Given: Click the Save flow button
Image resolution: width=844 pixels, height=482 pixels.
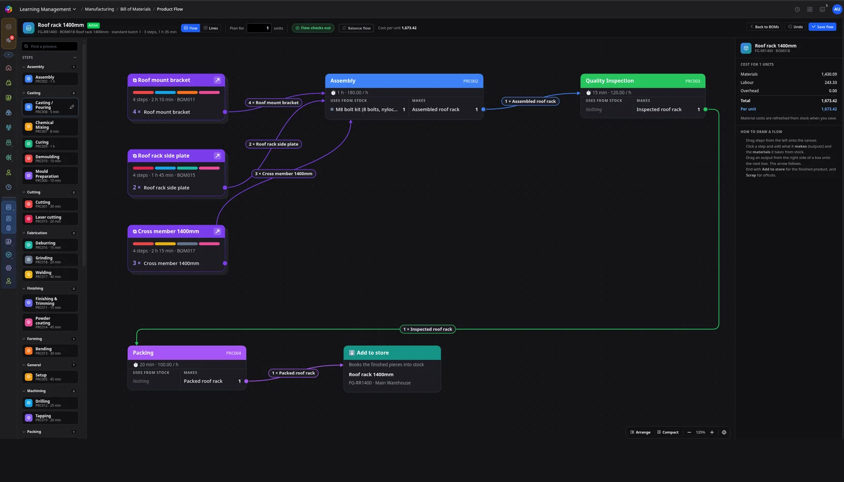Looking at the screenshot, I should click(x=822, y=27).
